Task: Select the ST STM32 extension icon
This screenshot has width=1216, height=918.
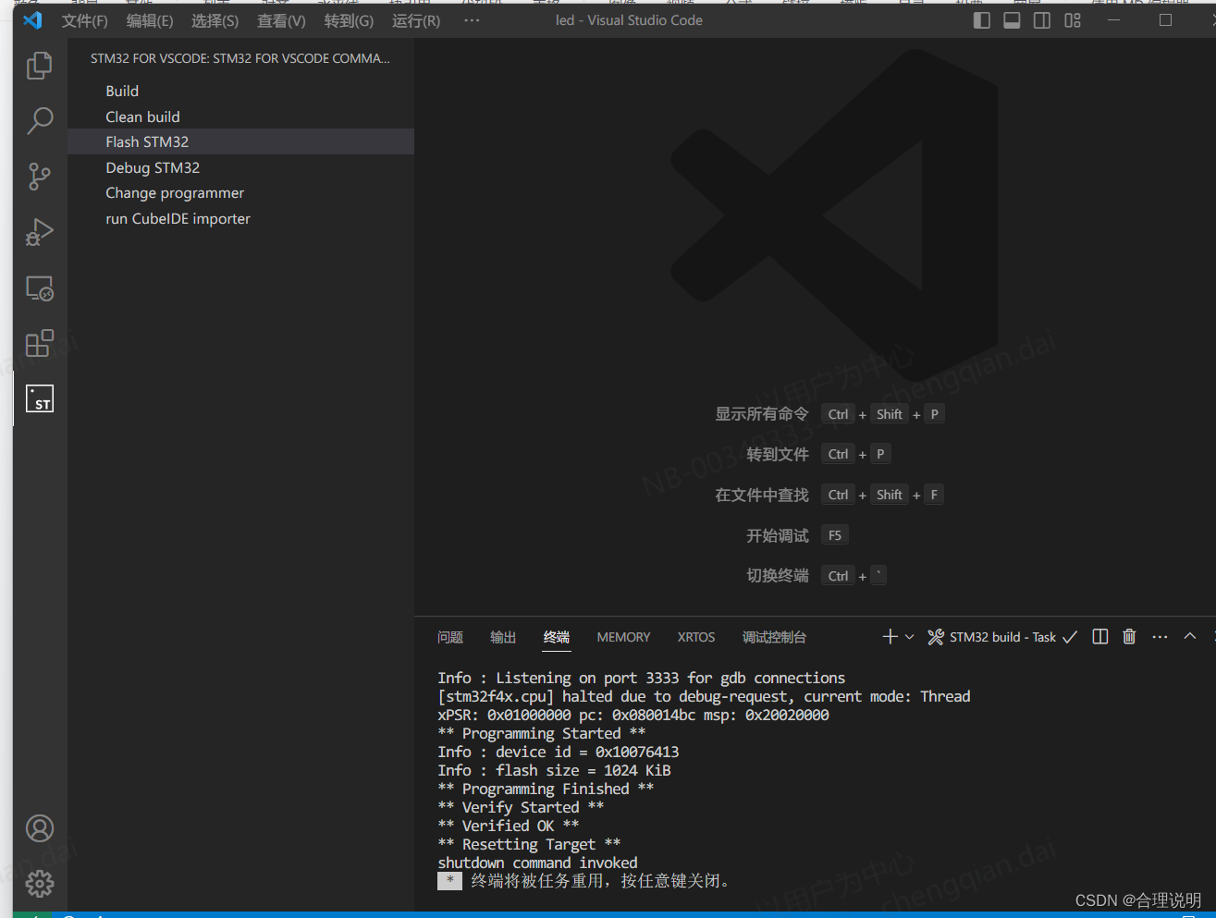Action: [x=40, y=398]
